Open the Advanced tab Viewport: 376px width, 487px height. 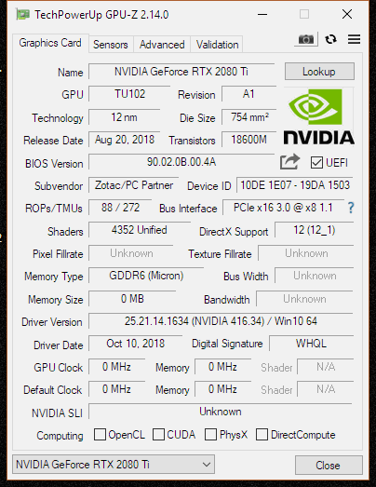pos(162,45)
